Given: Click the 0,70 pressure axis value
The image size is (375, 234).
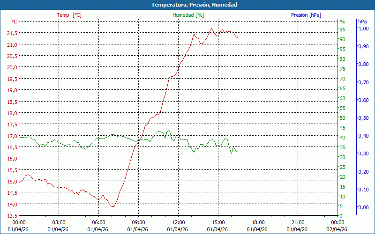Looking at the screenshot, I should coord(364,82).
